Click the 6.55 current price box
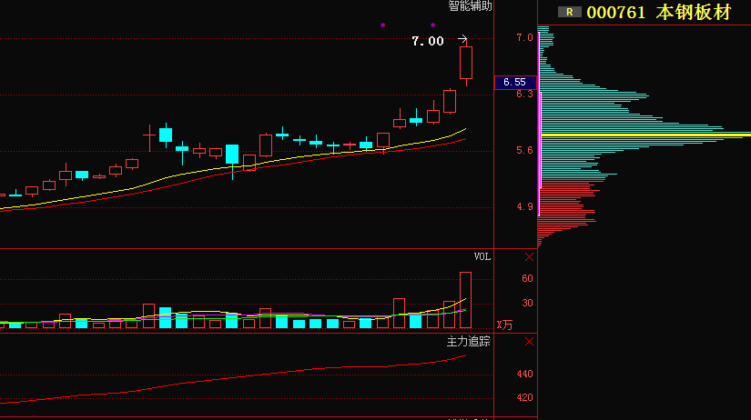This screenshot has width=751, height=420. click(x=515, y=82)
